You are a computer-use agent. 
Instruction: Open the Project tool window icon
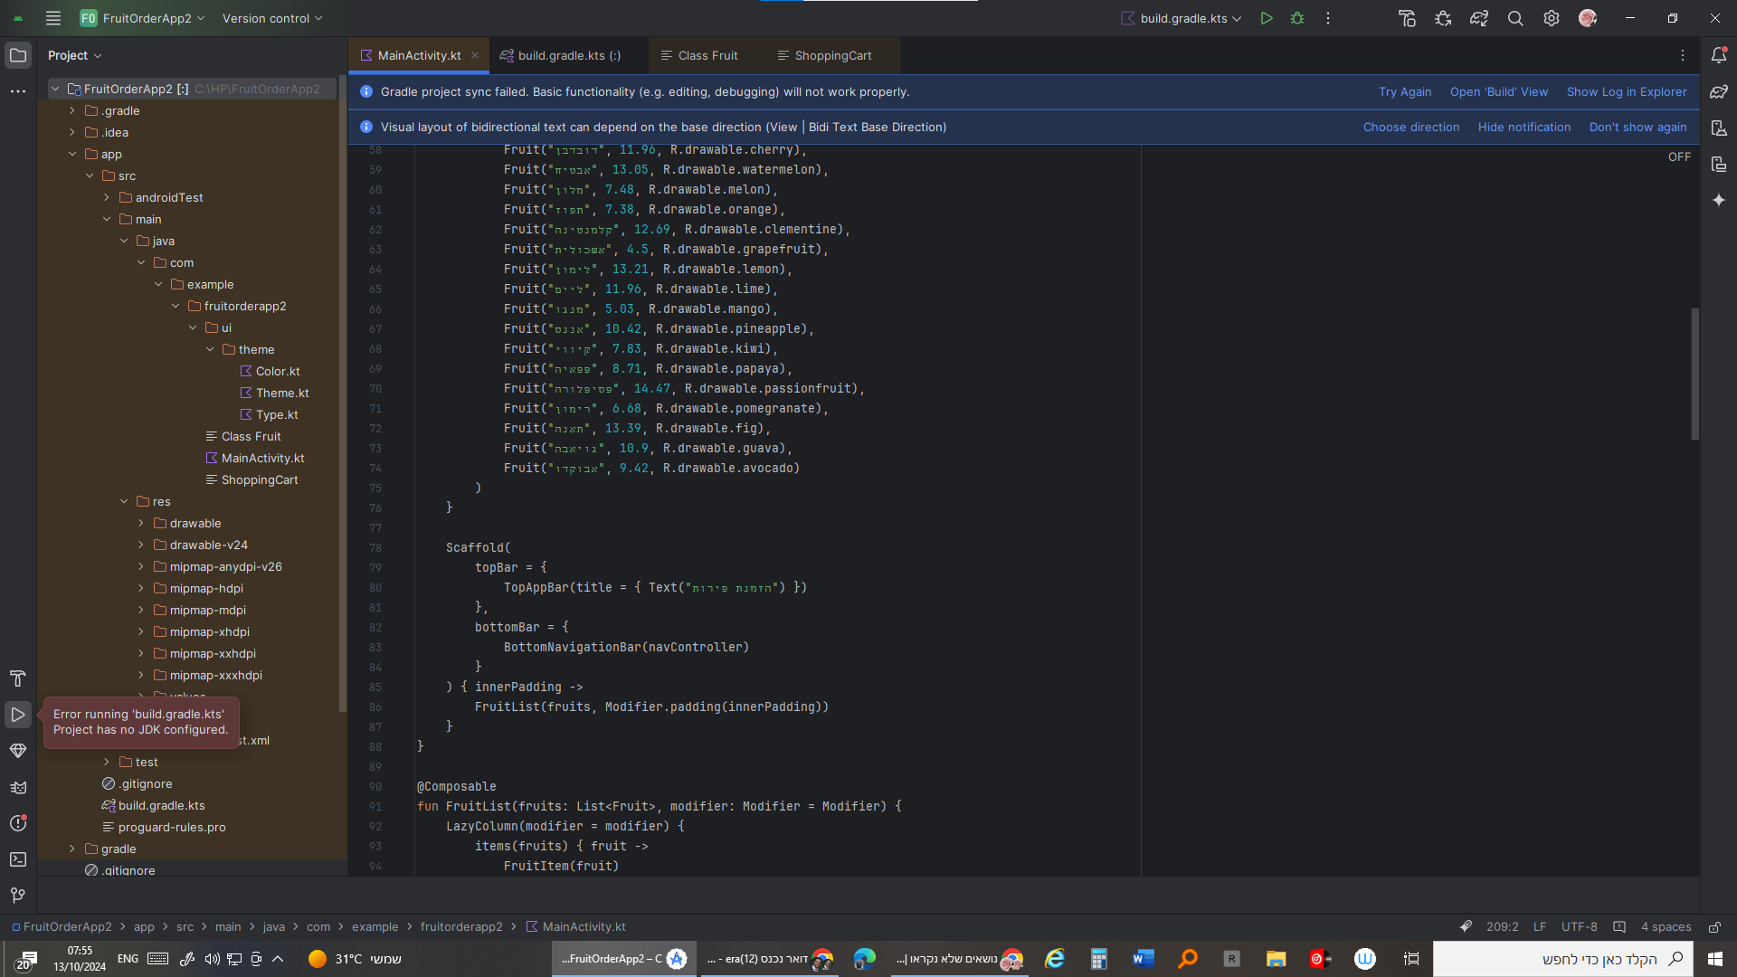[x=18, y=55]
